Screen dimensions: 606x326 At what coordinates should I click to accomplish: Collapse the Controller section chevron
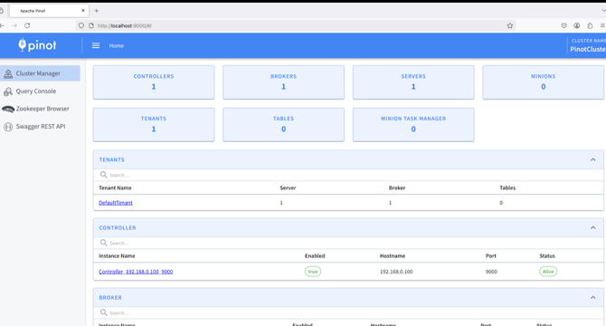[592, 228]
